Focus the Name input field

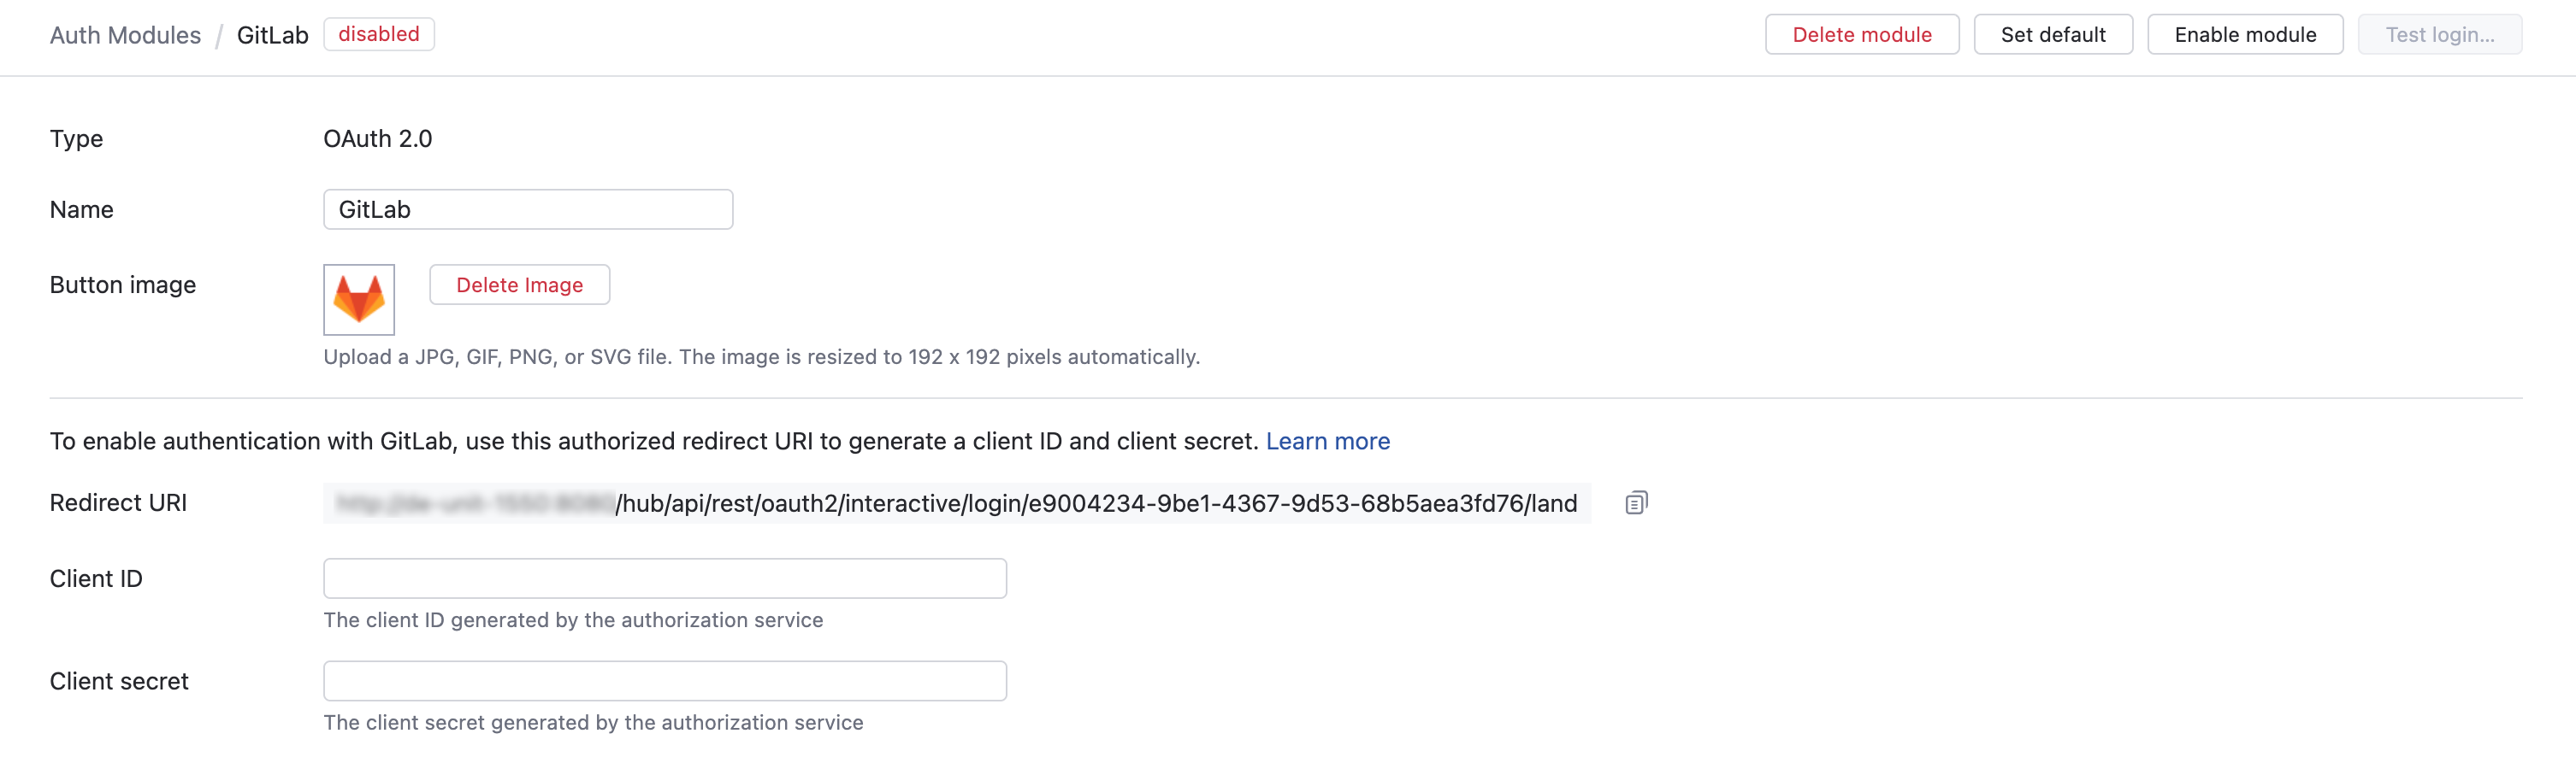point(527,209)
